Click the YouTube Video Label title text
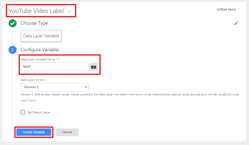The height and width of the screenshot is (145, 249). coord(36,11)
